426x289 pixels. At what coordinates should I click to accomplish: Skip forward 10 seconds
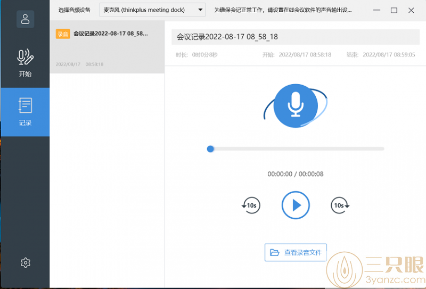340,205
